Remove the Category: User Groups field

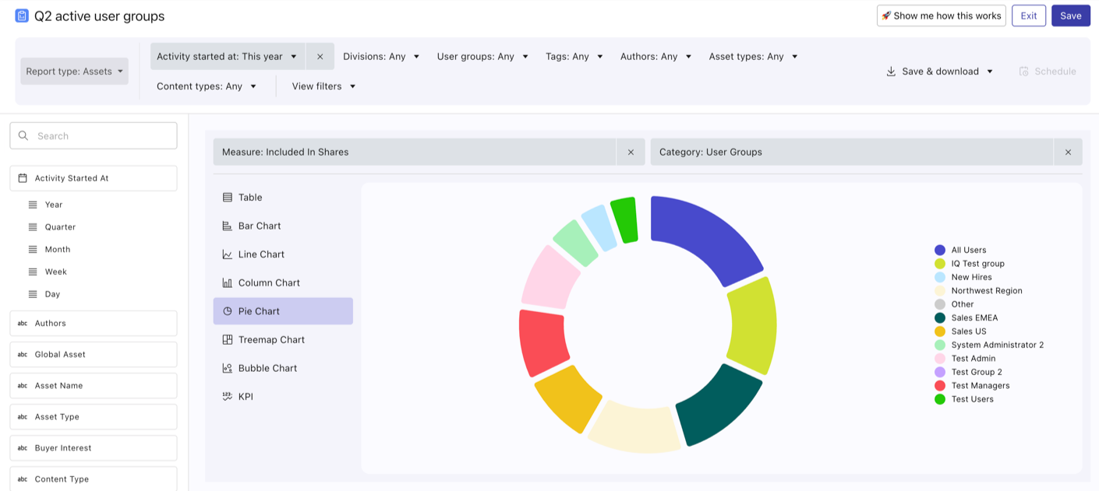point(1068,153)
